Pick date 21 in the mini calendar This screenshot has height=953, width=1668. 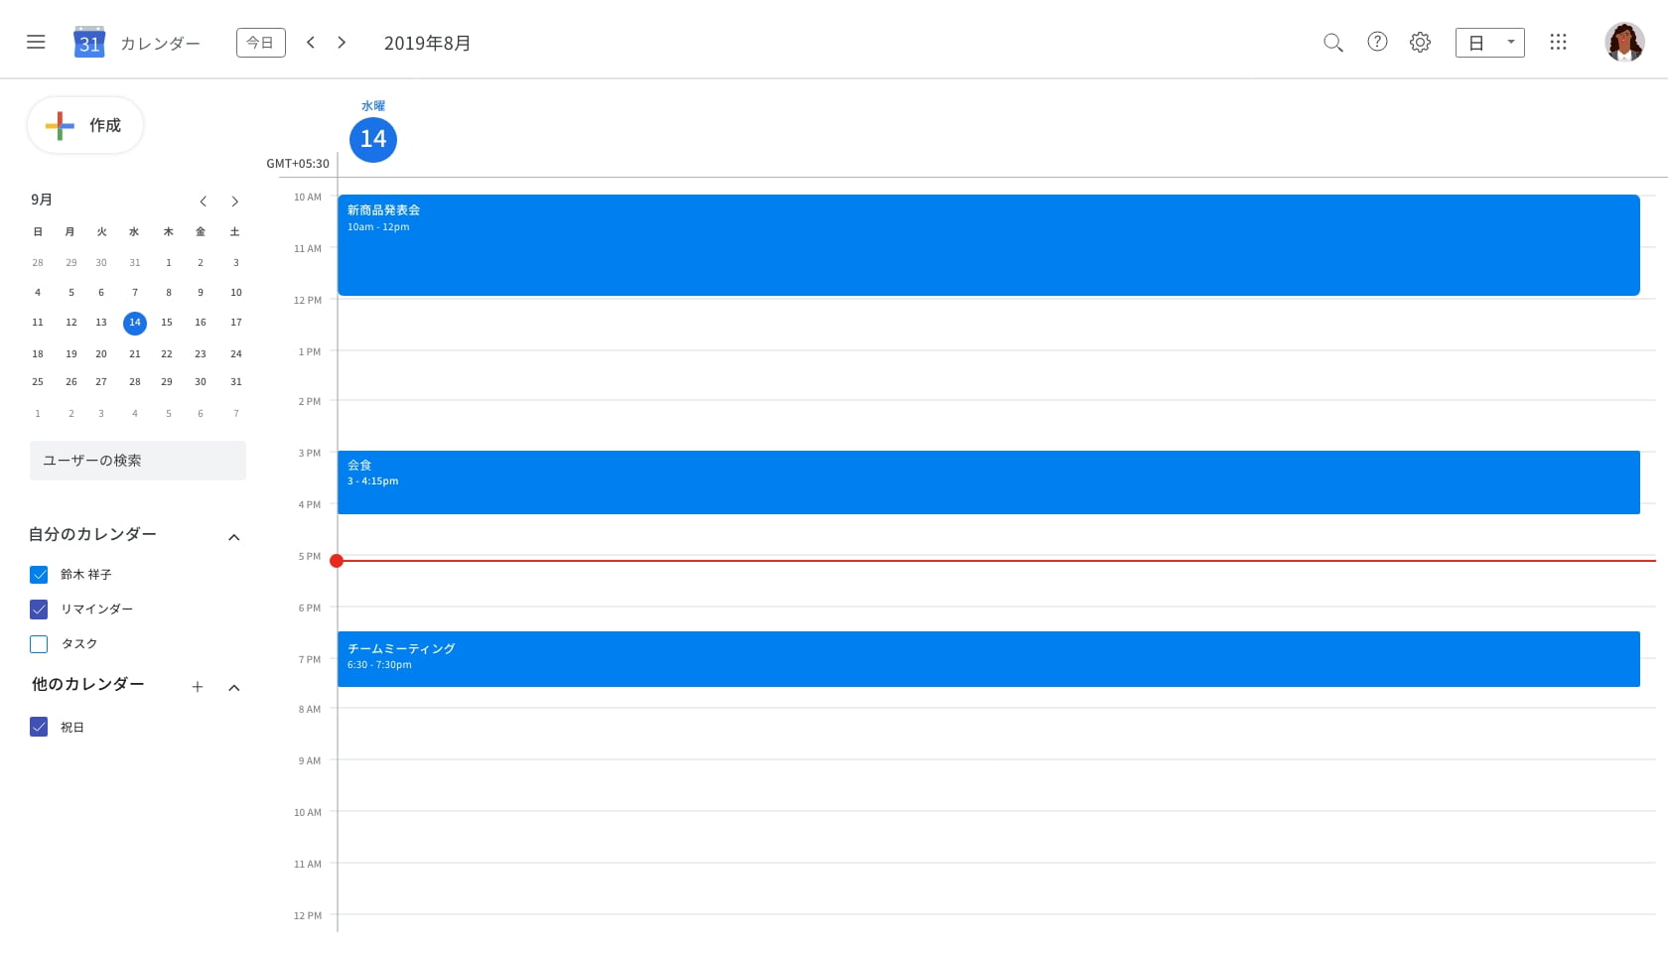pyautogui.click(x=135, y=354)
